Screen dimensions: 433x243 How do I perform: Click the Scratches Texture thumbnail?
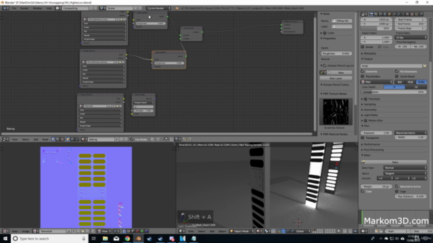pos(336,112)
